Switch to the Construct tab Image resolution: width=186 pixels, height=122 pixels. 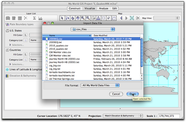tap(74, 8)
